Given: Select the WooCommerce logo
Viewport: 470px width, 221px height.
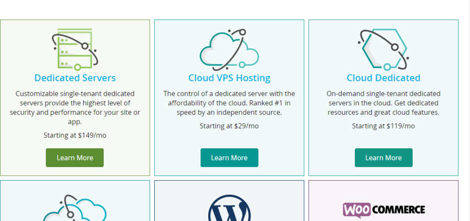Looking at the screenshot, I should click(384, 209).
